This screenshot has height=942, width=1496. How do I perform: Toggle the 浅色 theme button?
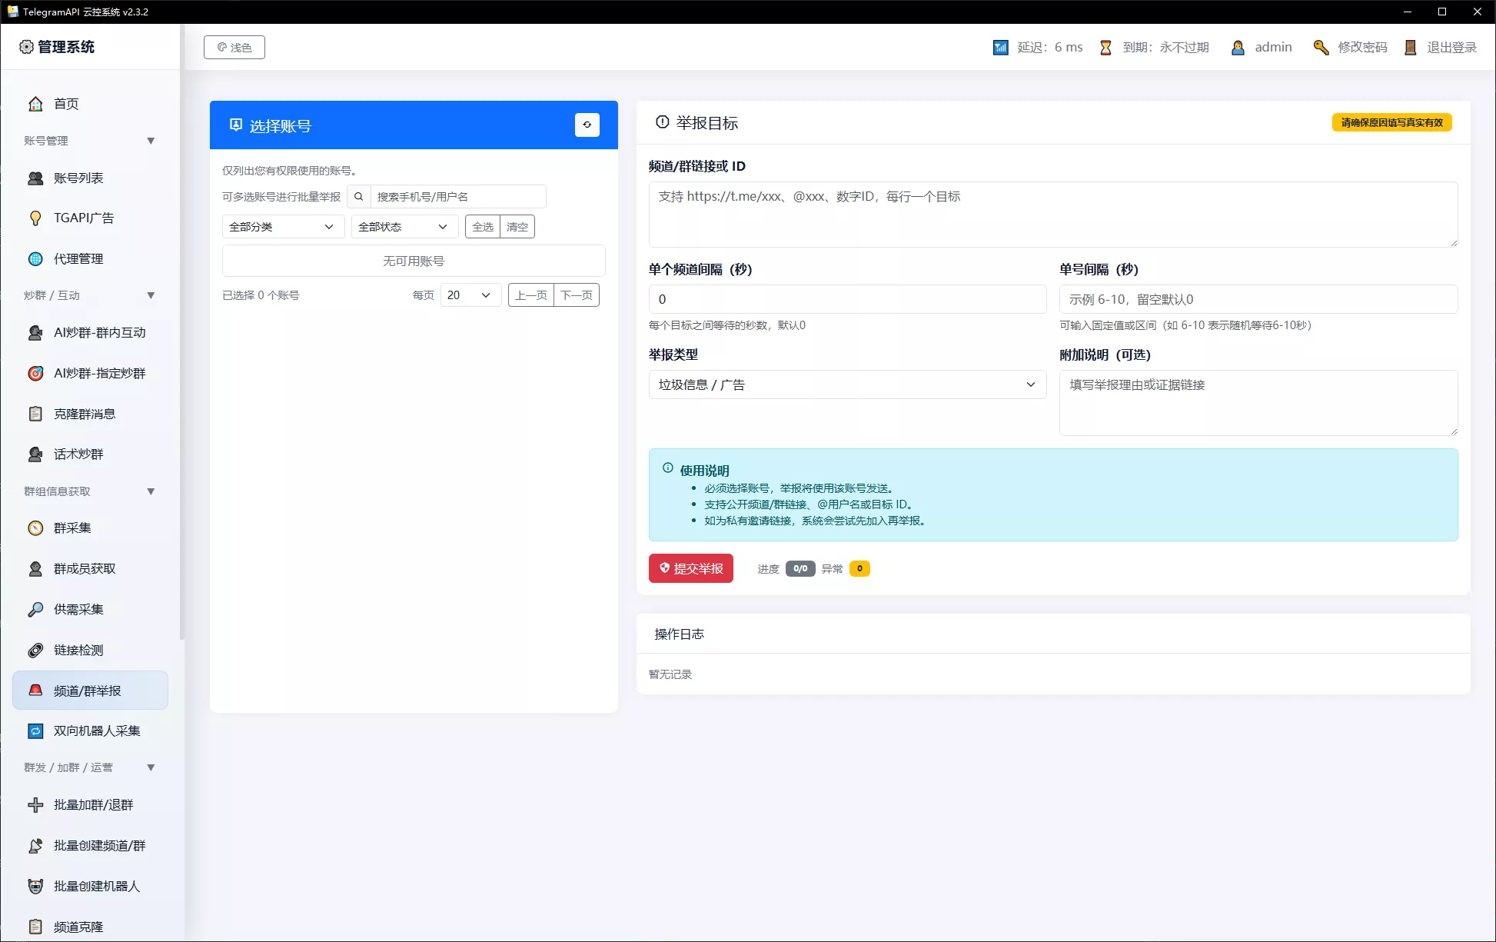(x=234, y=48)
